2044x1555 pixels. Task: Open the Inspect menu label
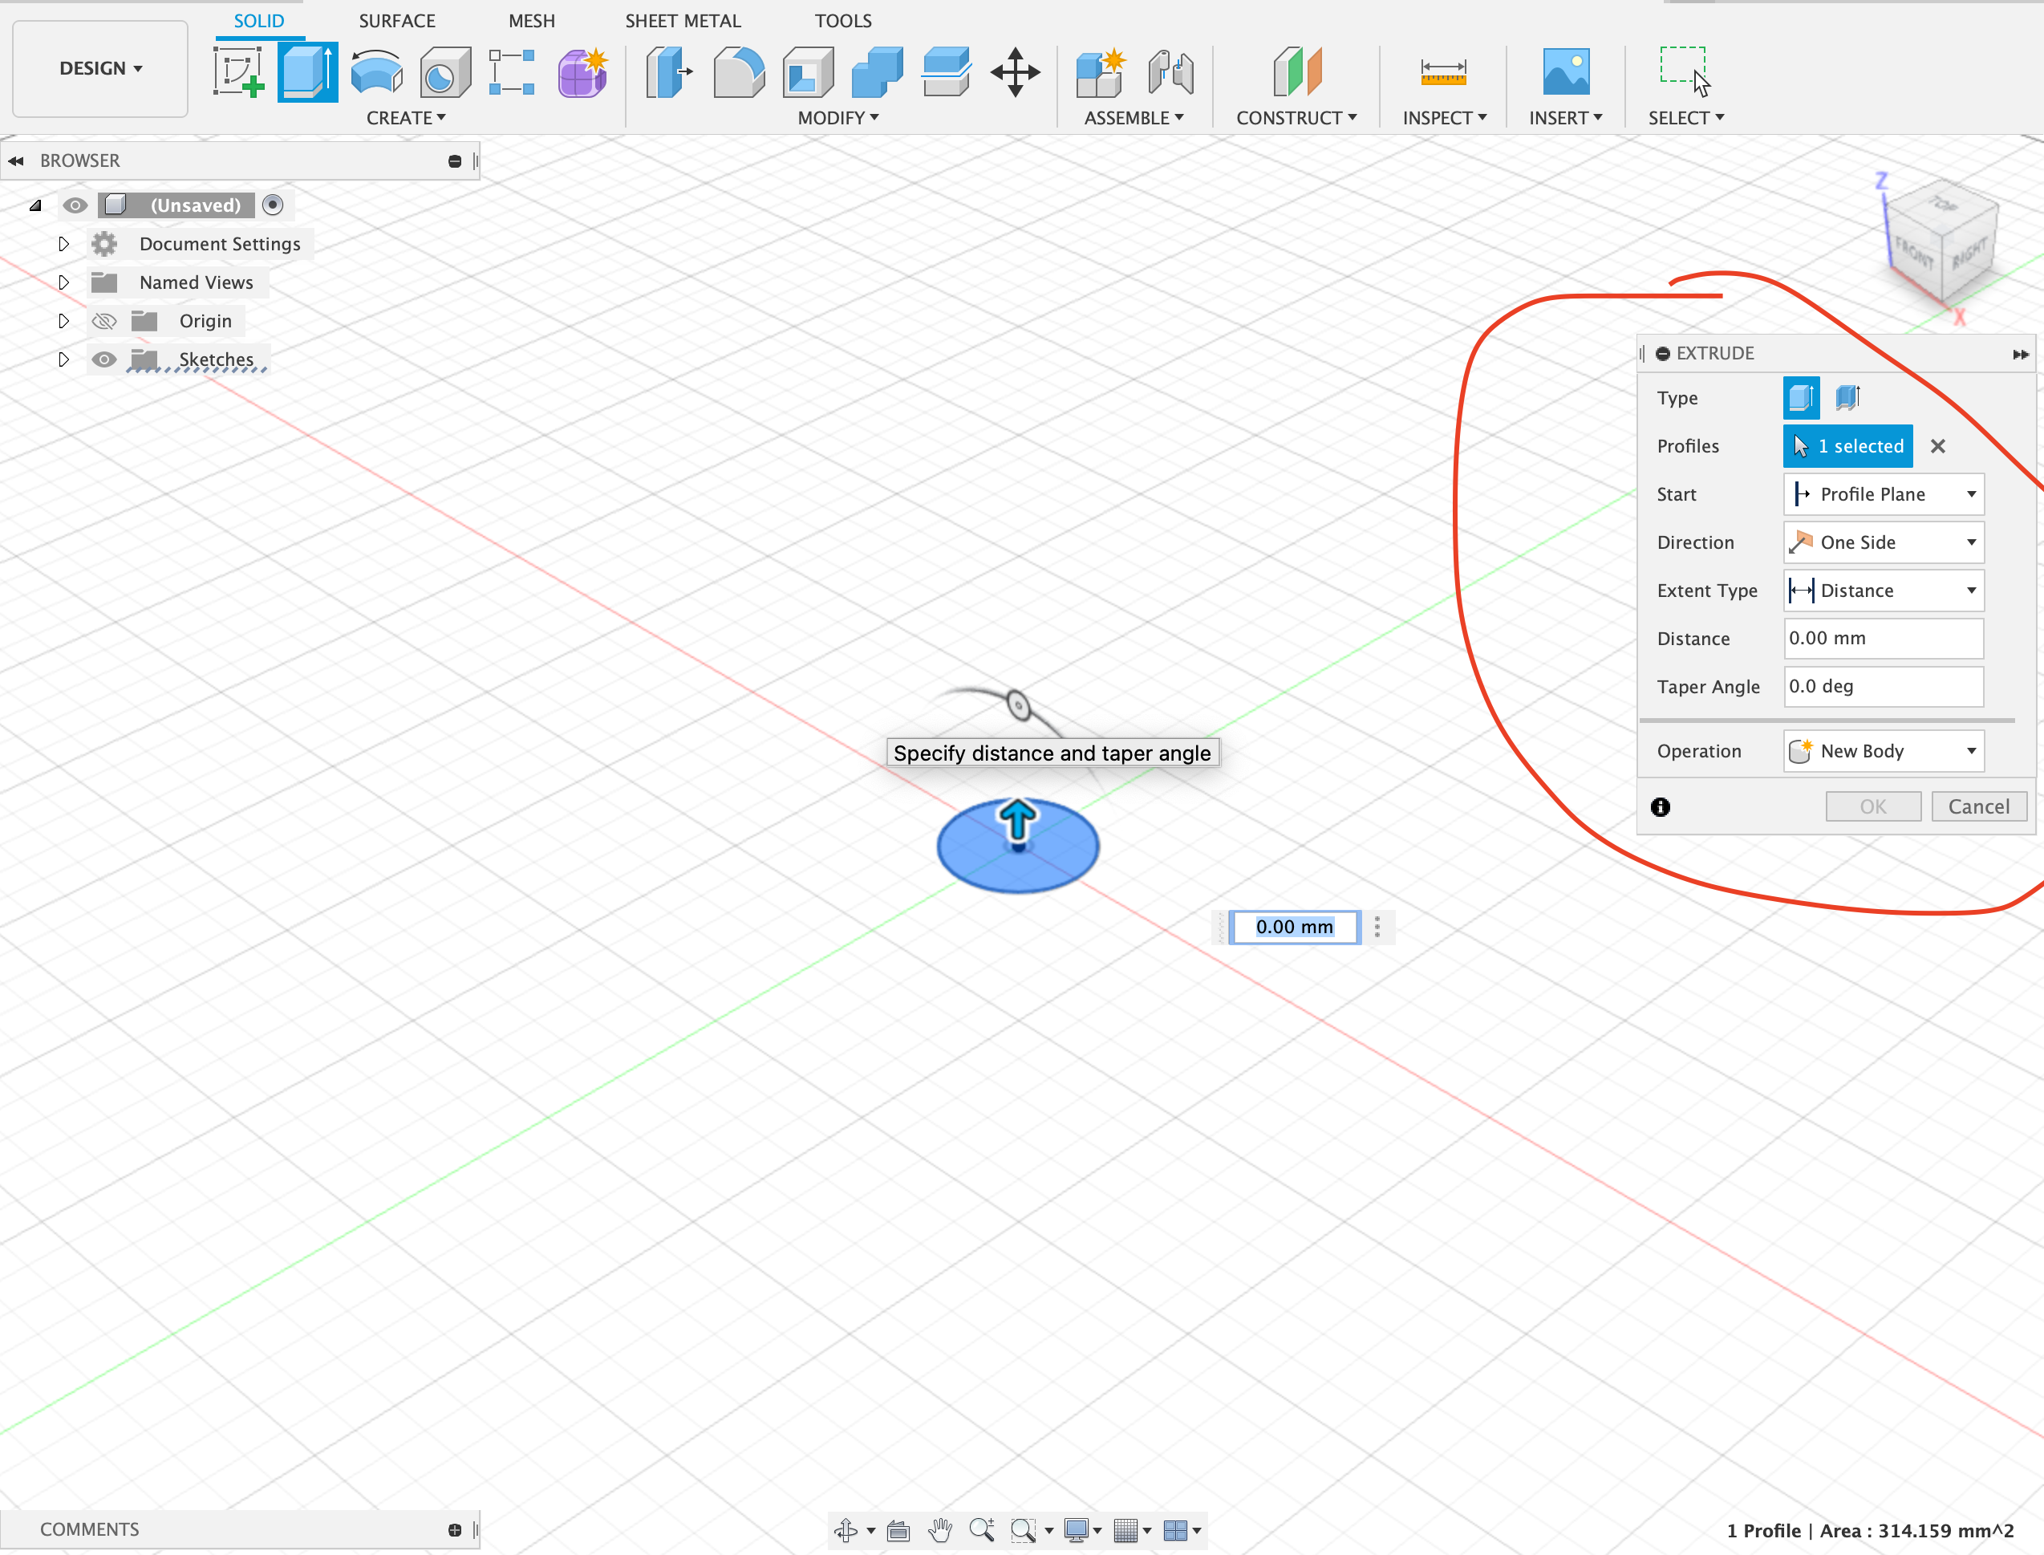click(x=1445, y=119)
